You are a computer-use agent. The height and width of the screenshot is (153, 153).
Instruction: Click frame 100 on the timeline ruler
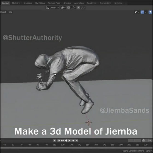46,145
